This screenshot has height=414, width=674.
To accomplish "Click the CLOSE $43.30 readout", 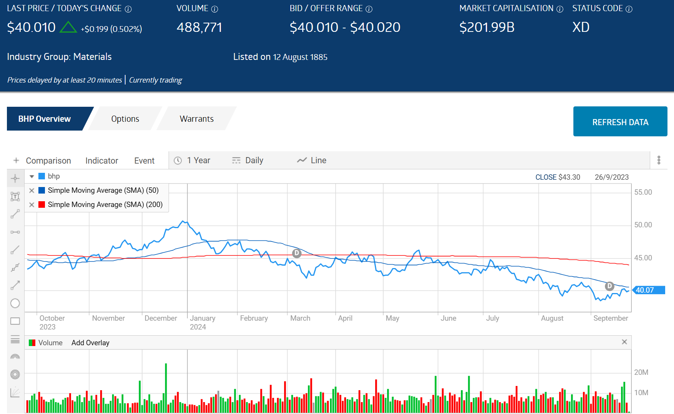I will (x=558, y=177).
